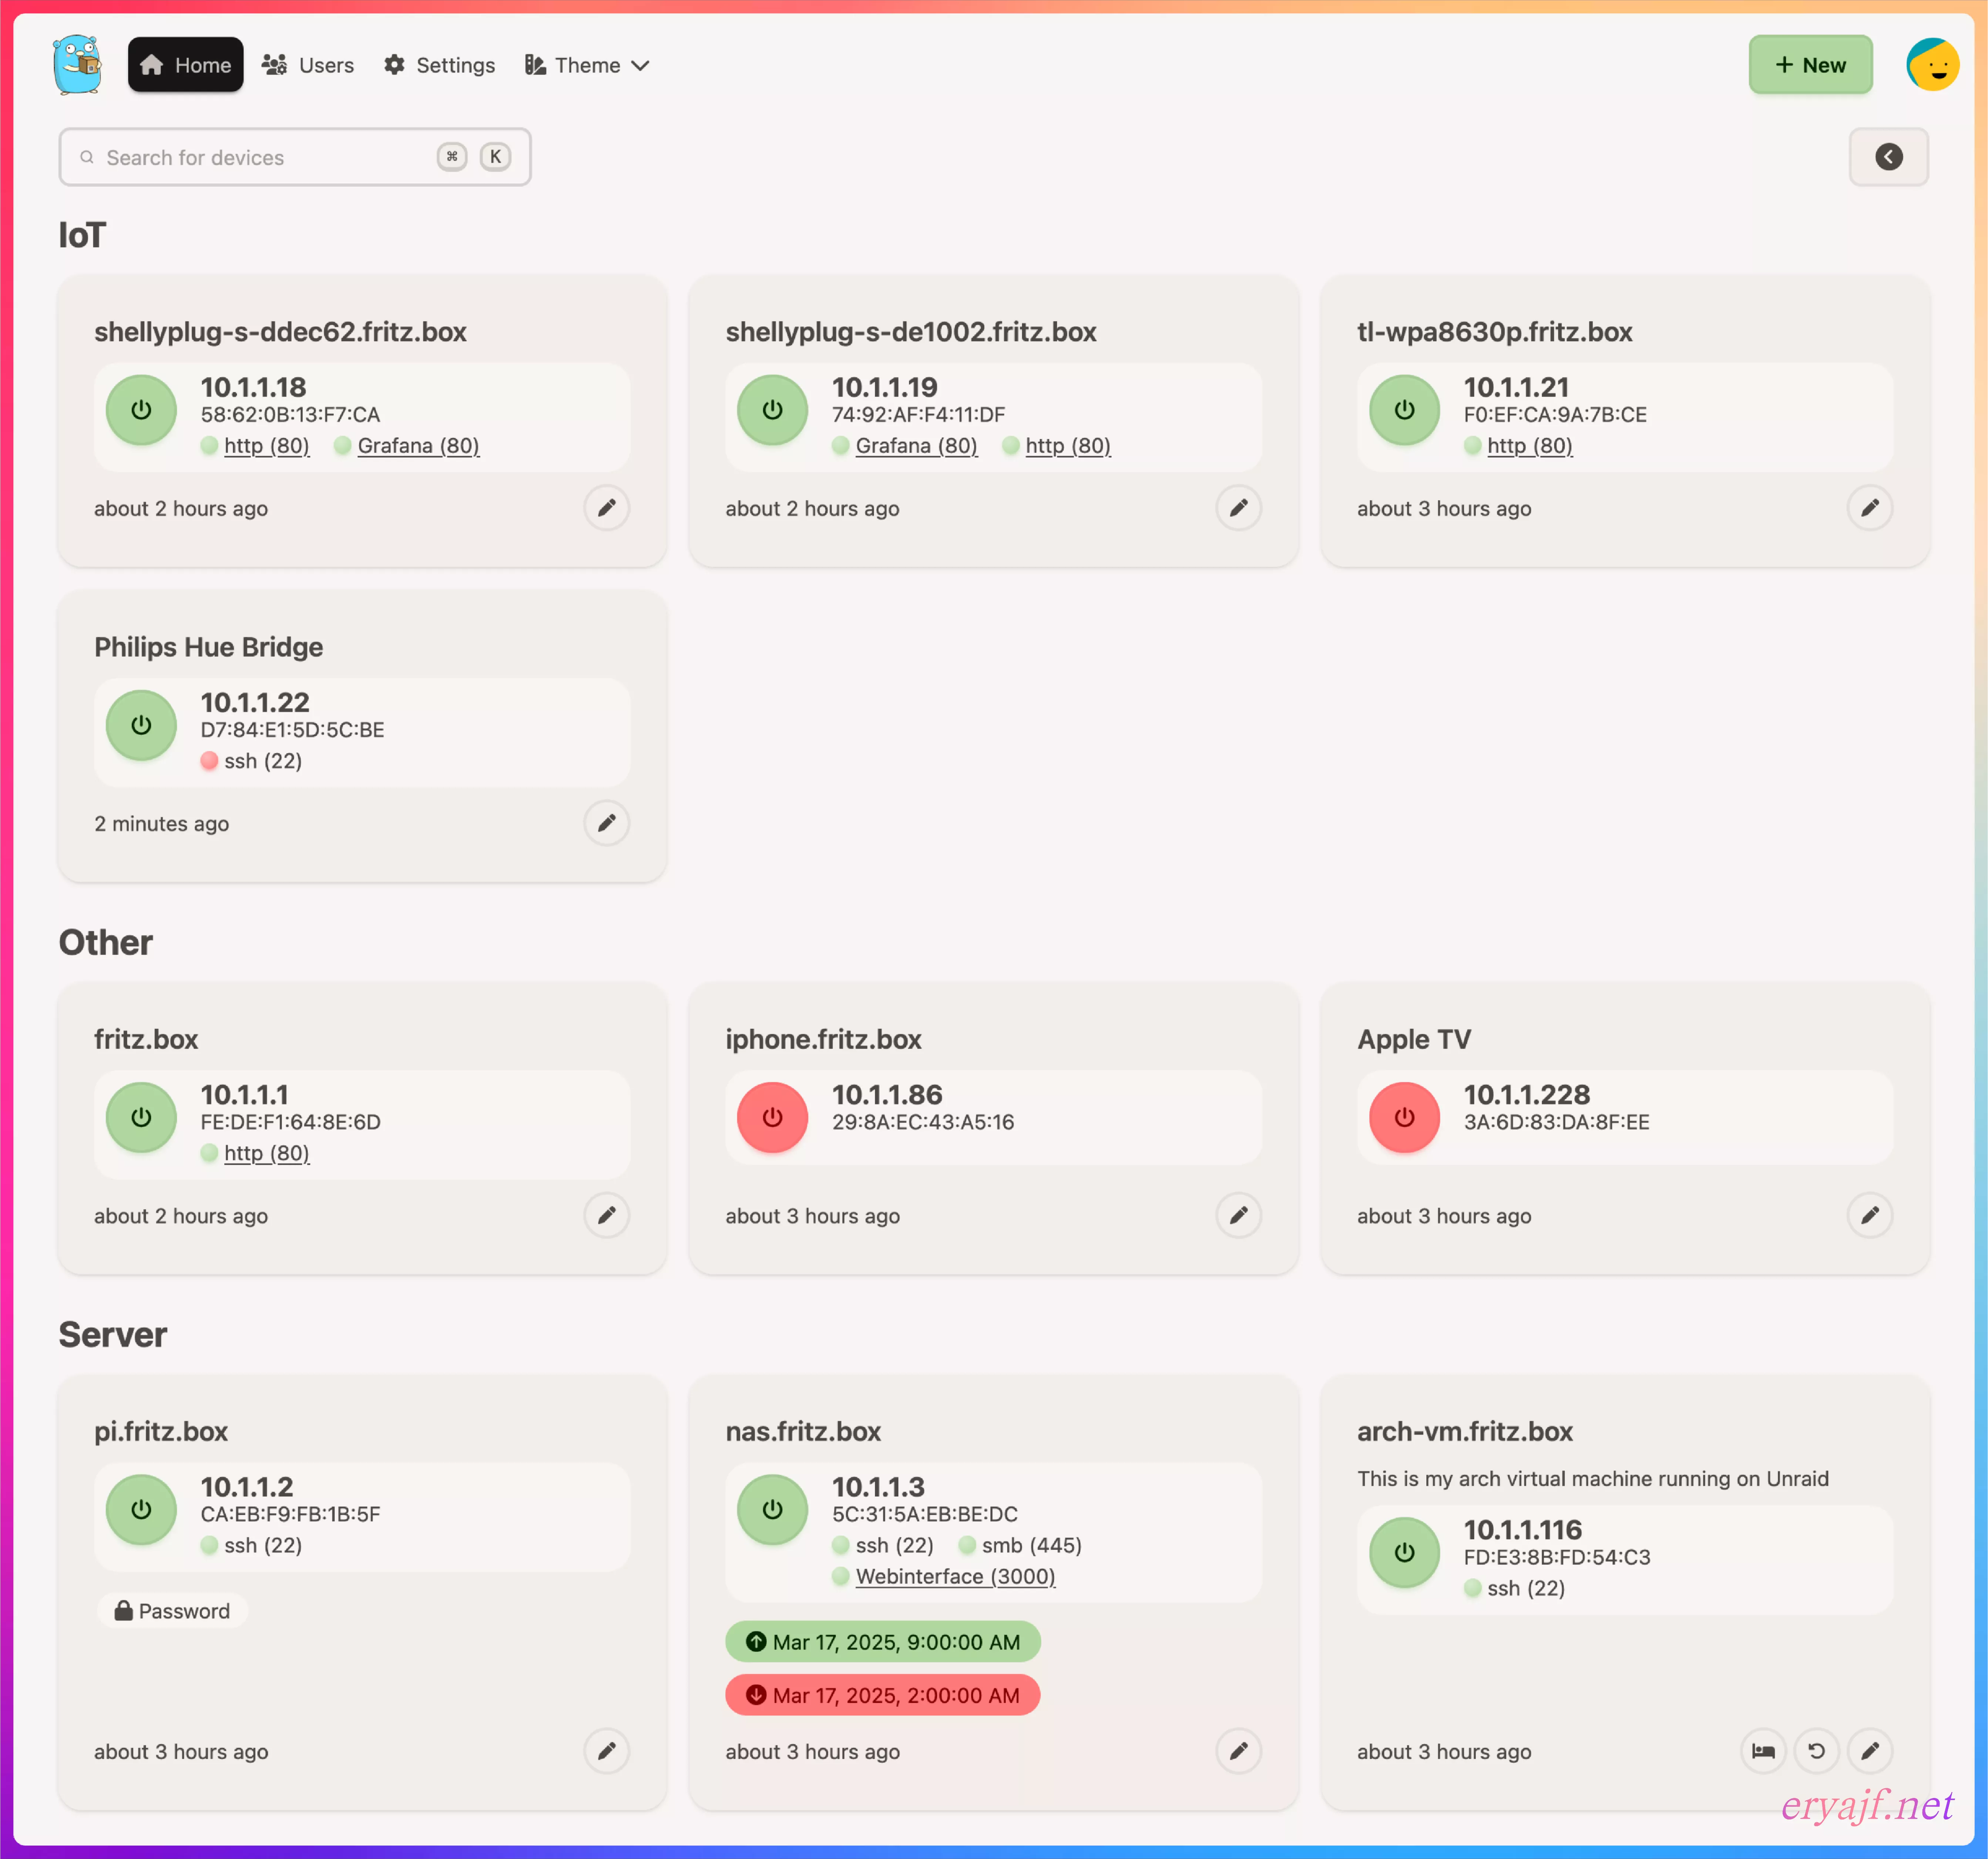This screenshot has height=1859, width=1988.
Task: Open the Settings page
Action: pos(440,65)
